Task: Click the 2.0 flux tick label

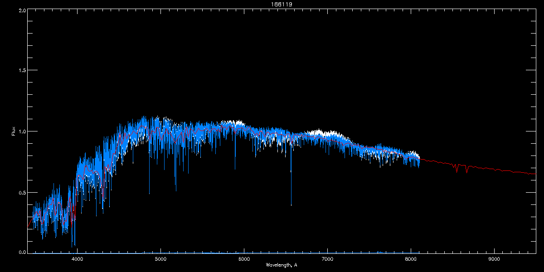Action: click(x=22, y=10)
